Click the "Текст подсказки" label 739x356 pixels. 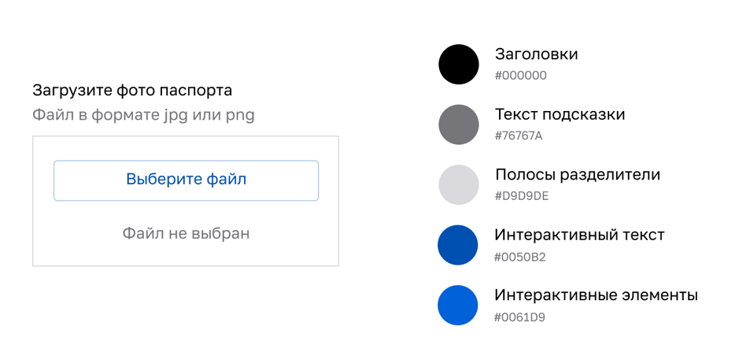click(560, 114)
